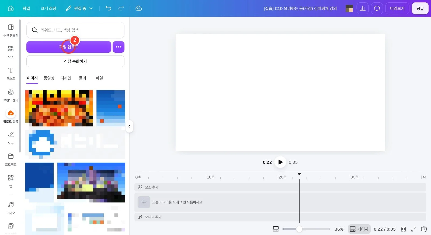Enter fullscreen mode

(x=413, y=229)
